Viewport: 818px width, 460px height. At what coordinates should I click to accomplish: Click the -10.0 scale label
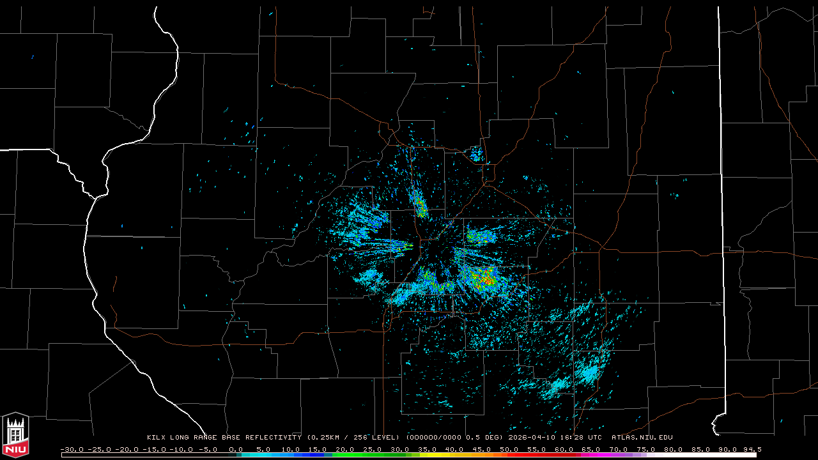coord(181,449)
